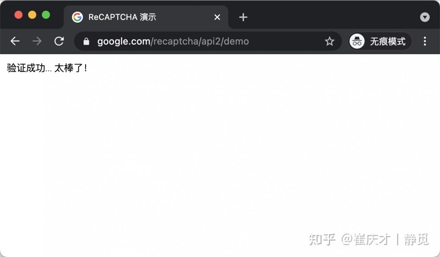The image size is (440, 257).
Task: Minimize the window with yellow button
Action: point(32,15)
